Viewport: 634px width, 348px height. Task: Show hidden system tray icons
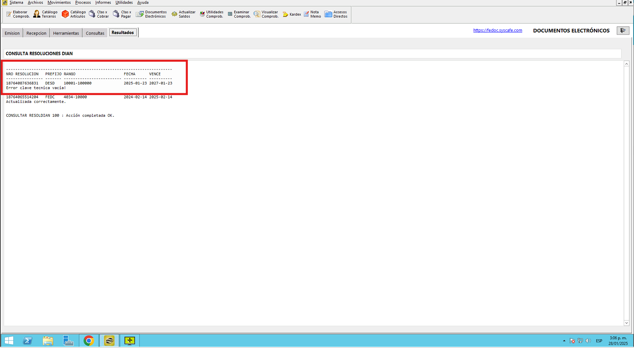pyautogui.click(x=564, y=341)
